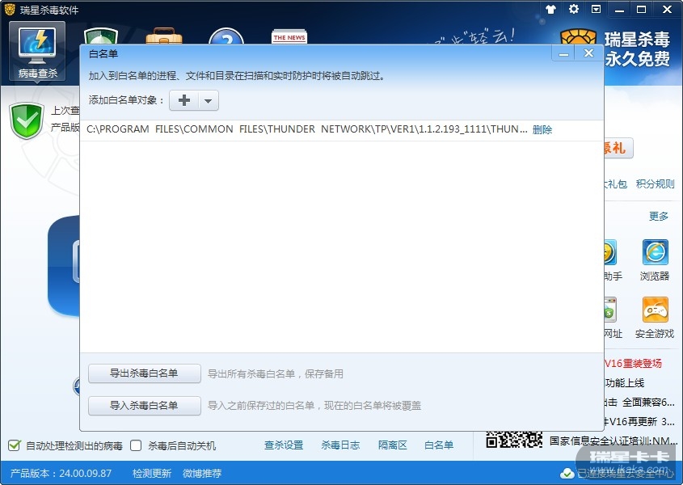The image size is (683, 485).
Task: Enable 杀毒后自动关机 checkbox
Action: [136, 445]
